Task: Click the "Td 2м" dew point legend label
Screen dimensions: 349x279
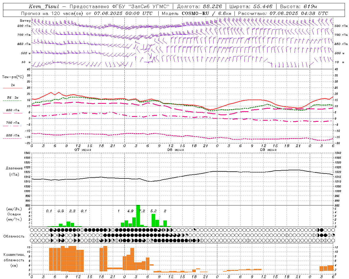Action: (x=13, y=98)
